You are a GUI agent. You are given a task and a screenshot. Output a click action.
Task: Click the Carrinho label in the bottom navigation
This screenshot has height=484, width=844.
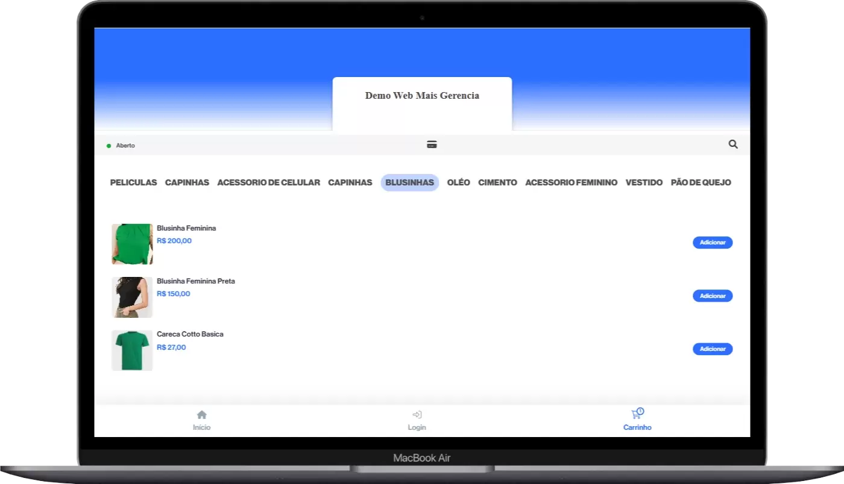tap(637, 427)
